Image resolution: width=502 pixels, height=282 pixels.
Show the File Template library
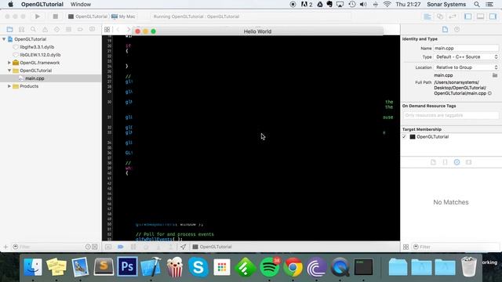point(433,162)
